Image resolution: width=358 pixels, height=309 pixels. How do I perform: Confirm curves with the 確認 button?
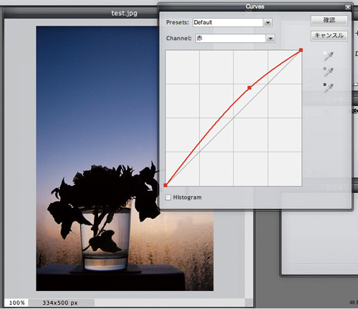[x=329, y=21]
